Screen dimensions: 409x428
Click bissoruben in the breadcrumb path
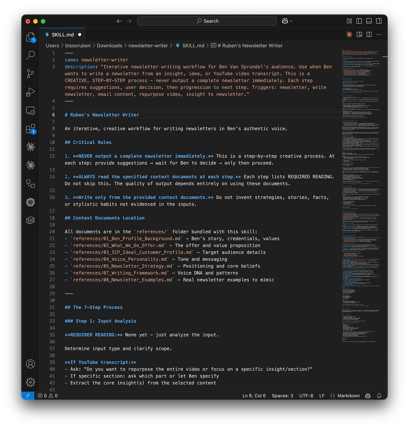[x=78, y=46]
